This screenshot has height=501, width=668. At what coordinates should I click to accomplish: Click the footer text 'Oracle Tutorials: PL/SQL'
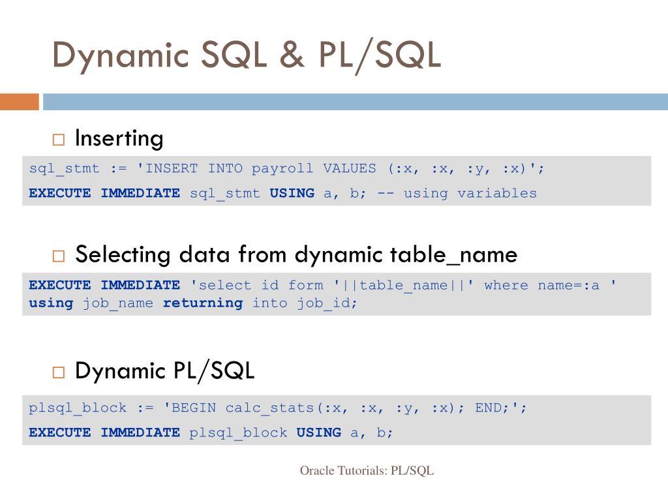[367, 471]
